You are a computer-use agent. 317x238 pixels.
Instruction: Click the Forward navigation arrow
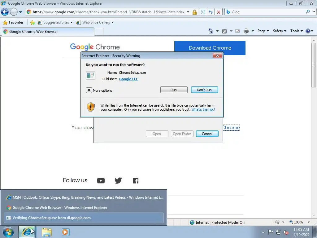click(x=14, y=12)
